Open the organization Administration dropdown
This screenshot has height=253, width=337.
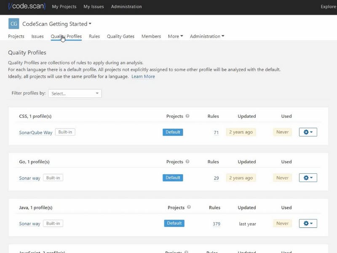[207, 36]
